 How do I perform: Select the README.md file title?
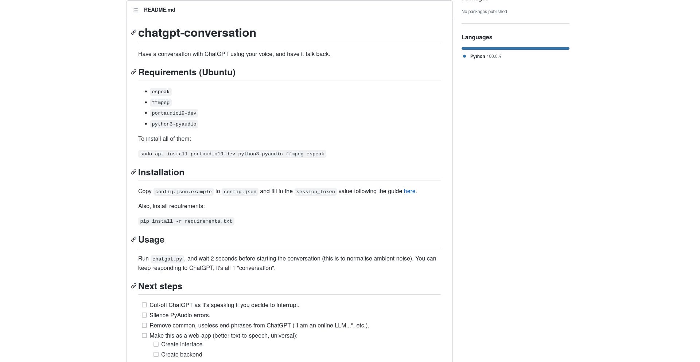159,10
